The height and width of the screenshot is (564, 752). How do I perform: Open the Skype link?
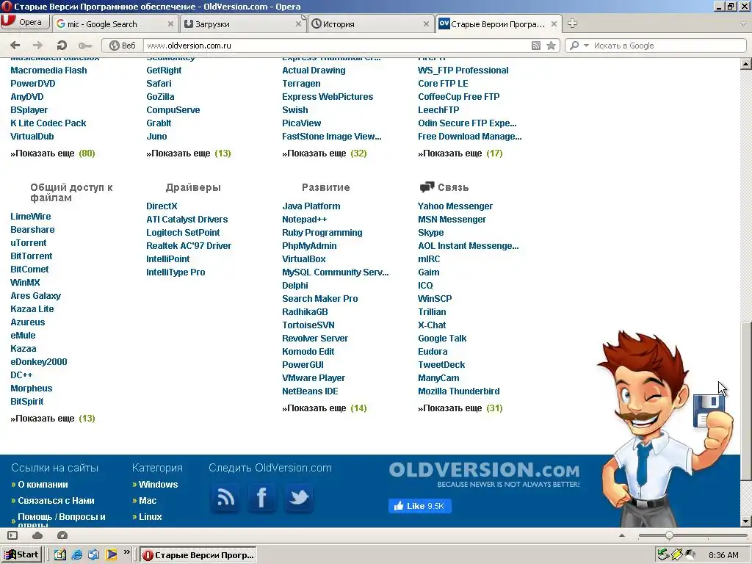pyautogui.click(x=430, y=233)
